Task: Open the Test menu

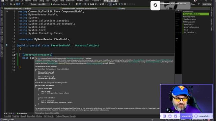Action: (48, 1)
